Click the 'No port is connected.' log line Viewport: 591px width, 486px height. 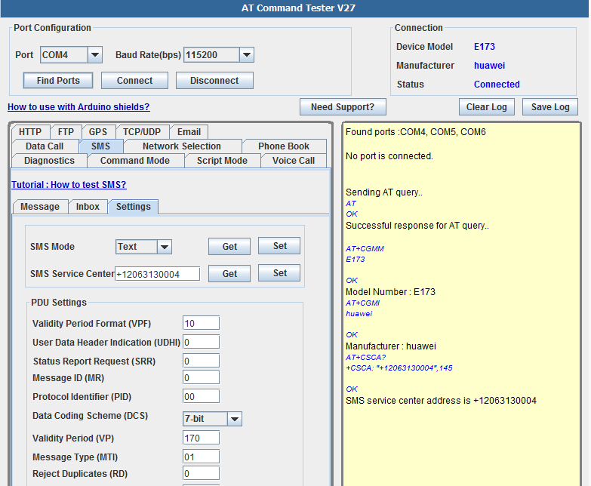[389, 156]
